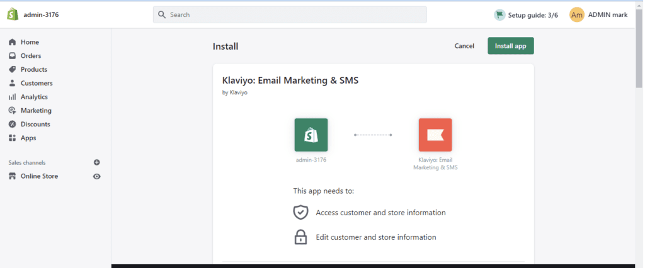Click the Install page heading
Screen dimensions: 645x268
click(225, 47)
